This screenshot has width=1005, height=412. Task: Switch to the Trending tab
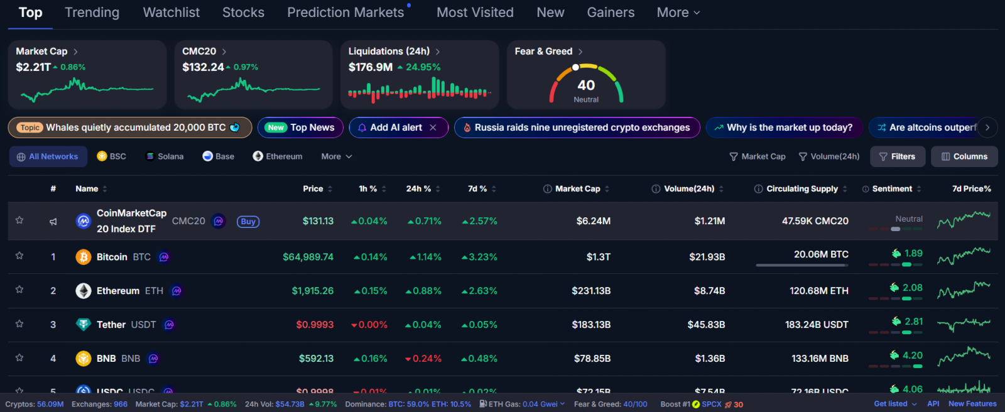(92, 13)
